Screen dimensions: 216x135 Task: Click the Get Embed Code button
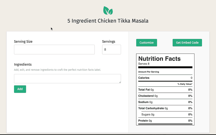coord(187,42)
